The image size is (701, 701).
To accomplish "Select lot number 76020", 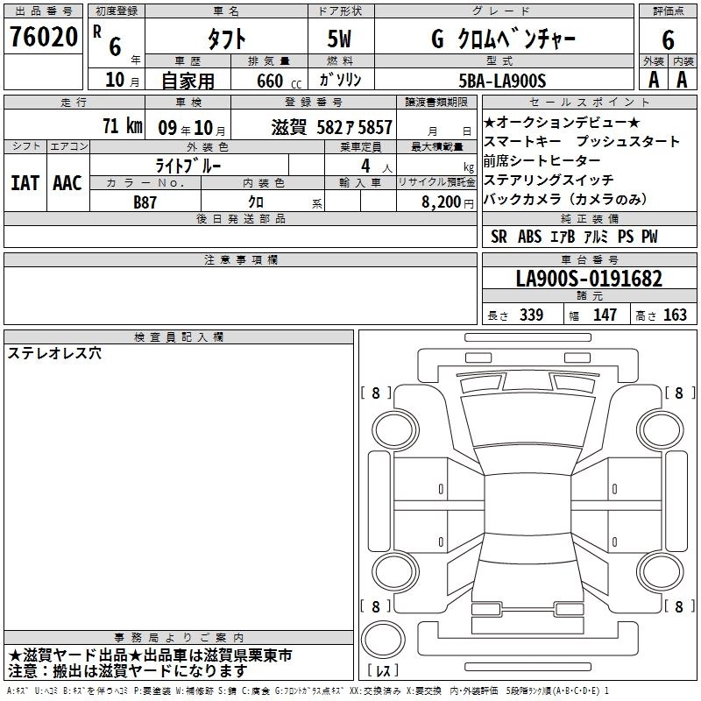I will pyautogui.click(x=43, y=38).
